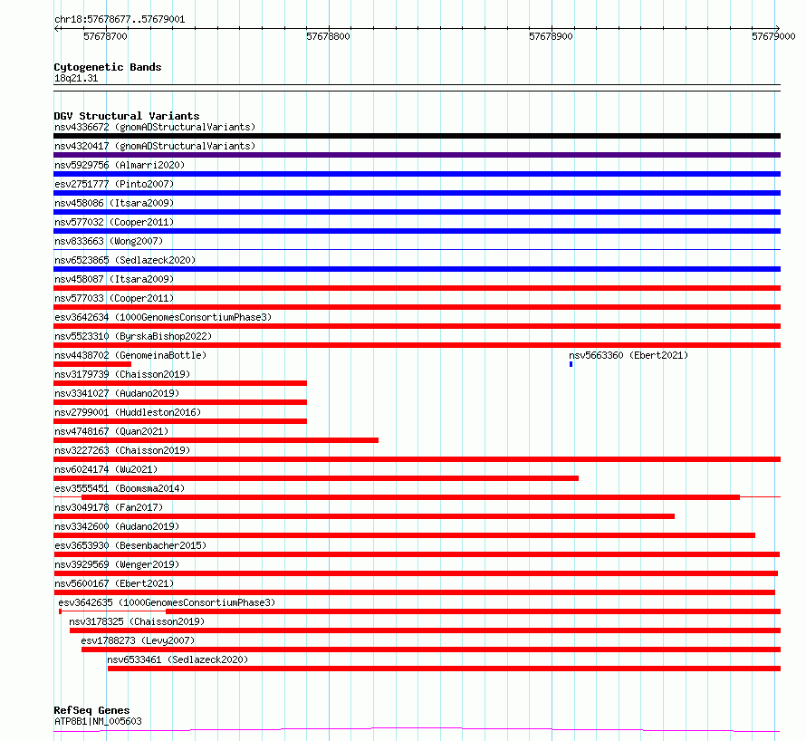Click esv3642635 (1000GenomesConsortiumPhase3) label
The height and width of the screenshot is (741, 806).
(x=167, y=602)
